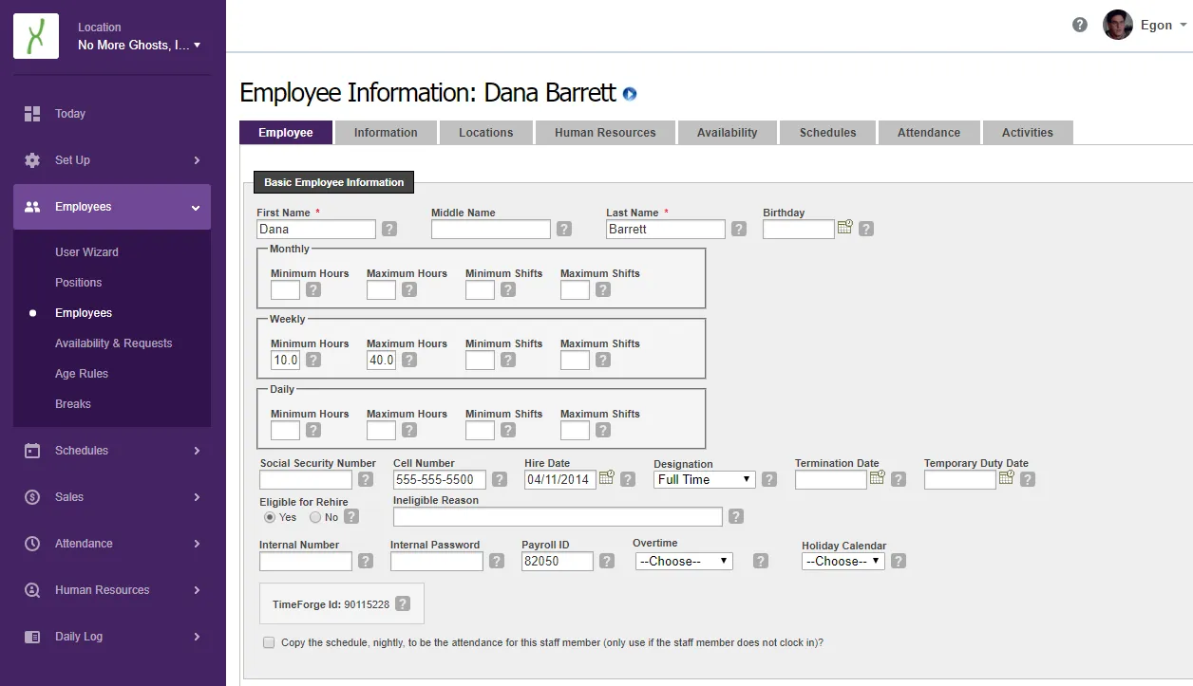This screenshot has width=1193, height=686.
Task: Switch to the Schedules tab
Action: (x=828, y=133)
